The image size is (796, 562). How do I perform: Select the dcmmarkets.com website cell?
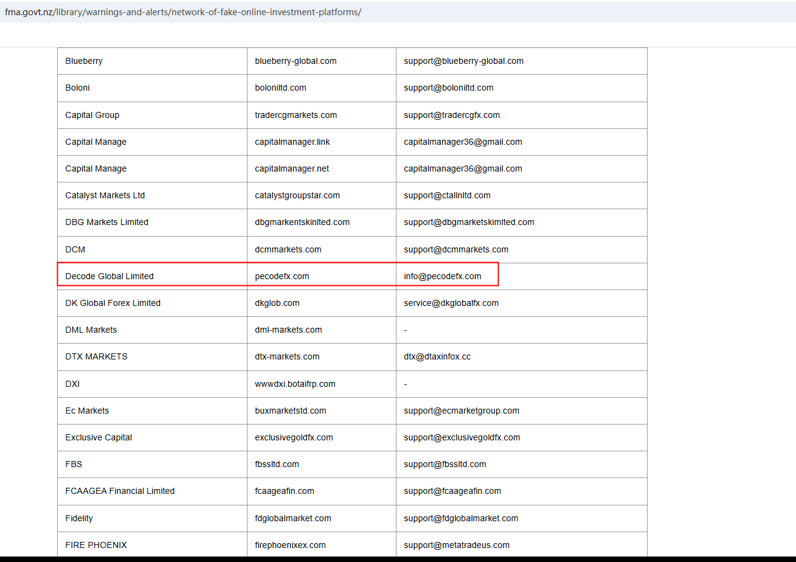click(x=288, y=249)
